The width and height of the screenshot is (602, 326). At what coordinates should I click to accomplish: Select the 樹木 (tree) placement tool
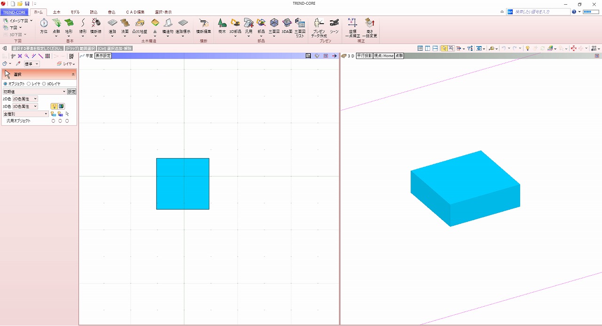pyautogui.click(x=222, y=26)
